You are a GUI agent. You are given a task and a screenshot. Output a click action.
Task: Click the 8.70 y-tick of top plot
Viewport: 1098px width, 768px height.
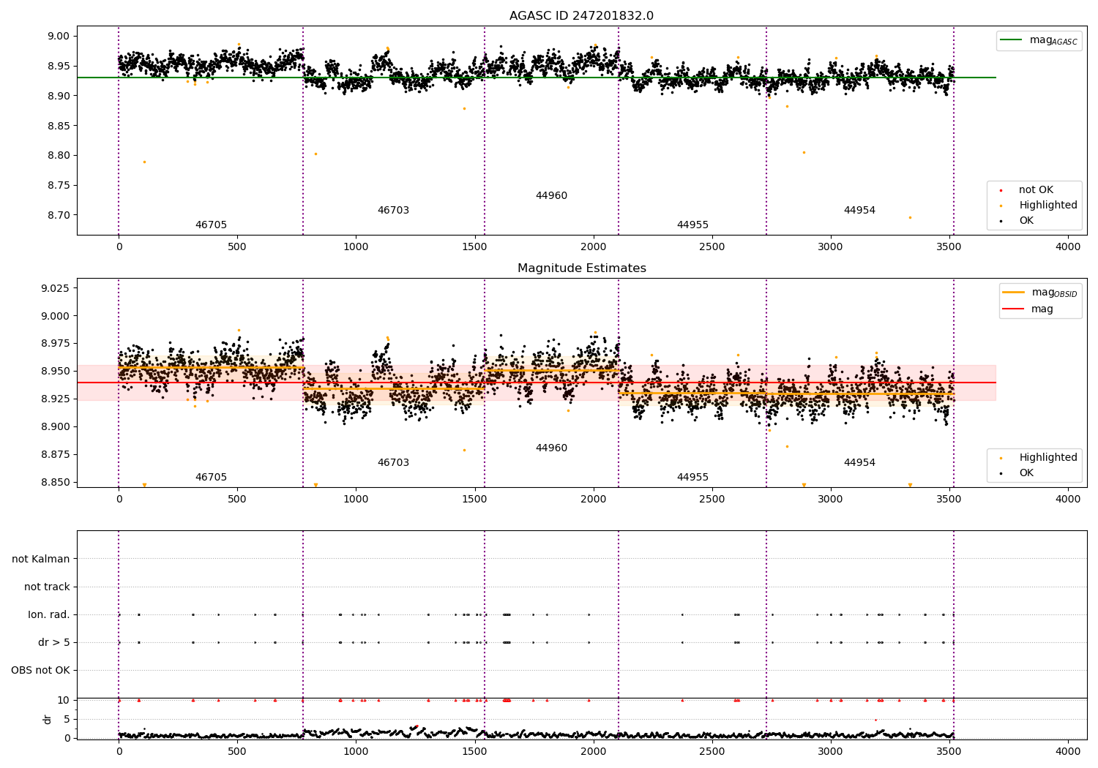click(59, 215)
